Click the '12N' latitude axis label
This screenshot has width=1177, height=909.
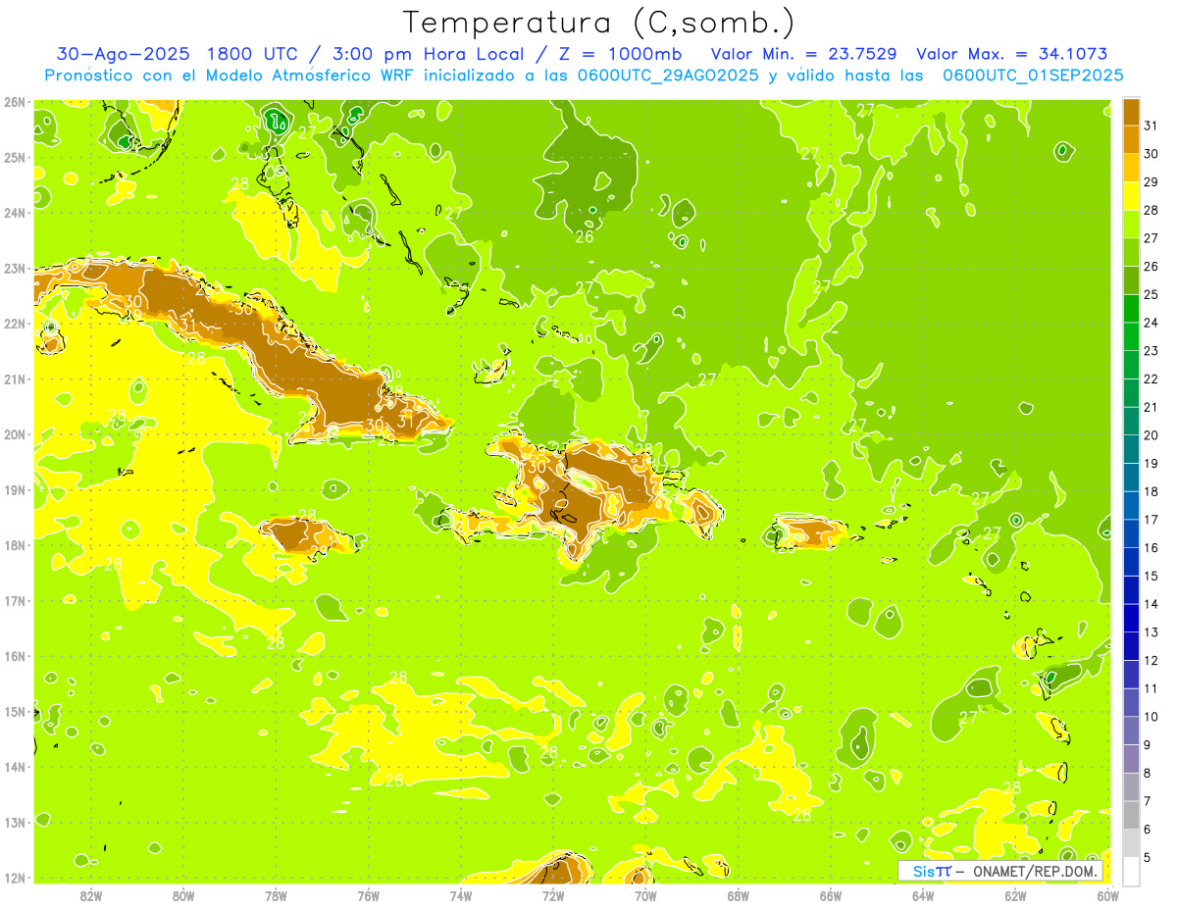coord(15,878)
